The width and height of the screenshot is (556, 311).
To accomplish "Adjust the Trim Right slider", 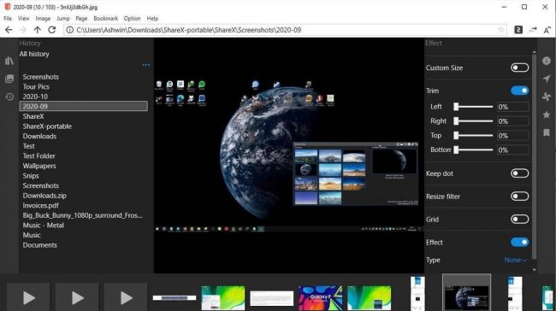I will 473,121.
